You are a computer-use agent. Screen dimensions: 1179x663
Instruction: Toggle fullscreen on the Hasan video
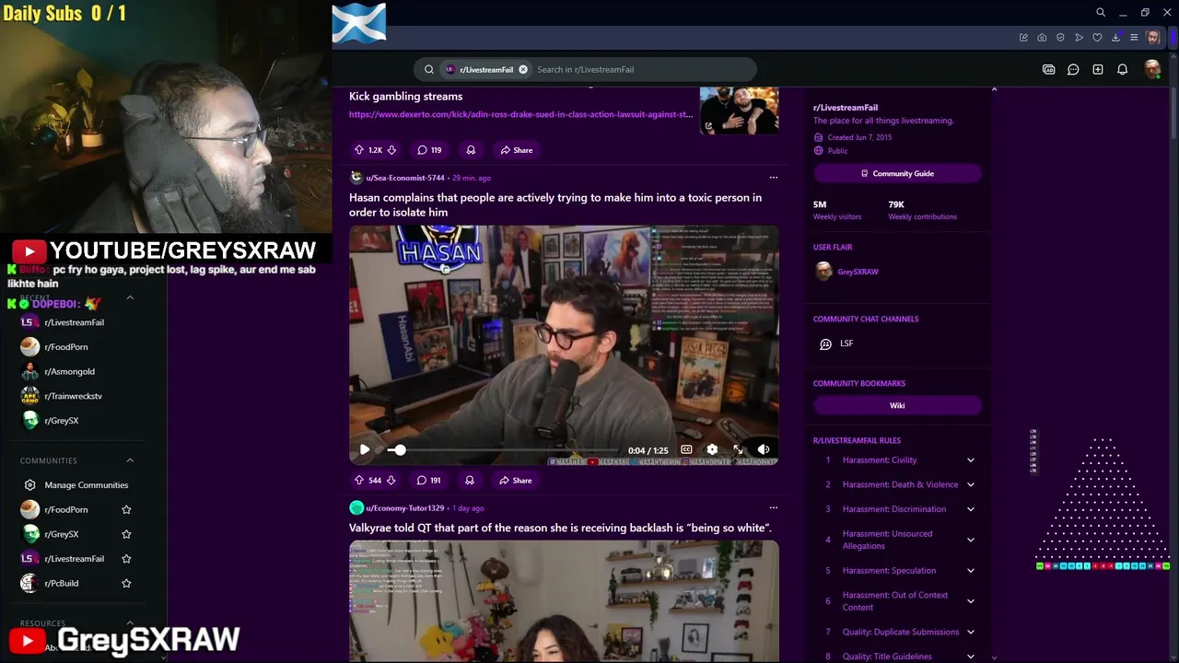click(x=738, y=449)
